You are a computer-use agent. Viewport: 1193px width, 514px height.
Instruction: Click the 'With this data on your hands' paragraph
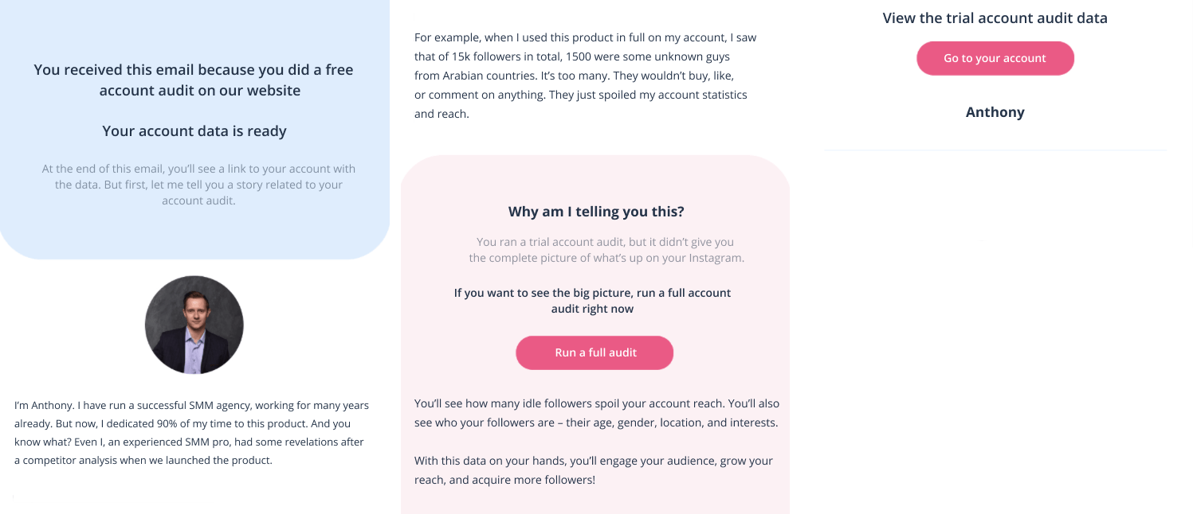pyautogui.click(x=593, y=470)
